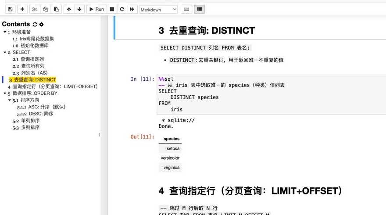Cut the selected cell using the scissors icon
The image size is (386, 215).
(35, 9)
